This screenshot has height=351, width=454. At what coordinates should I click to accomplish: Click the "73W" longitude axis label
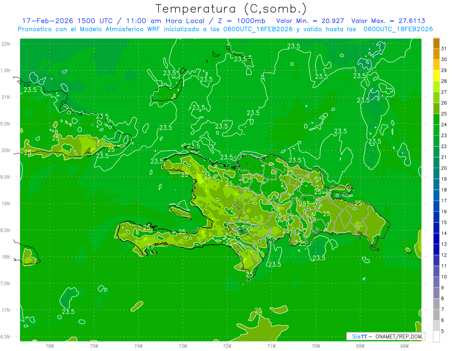183,346
